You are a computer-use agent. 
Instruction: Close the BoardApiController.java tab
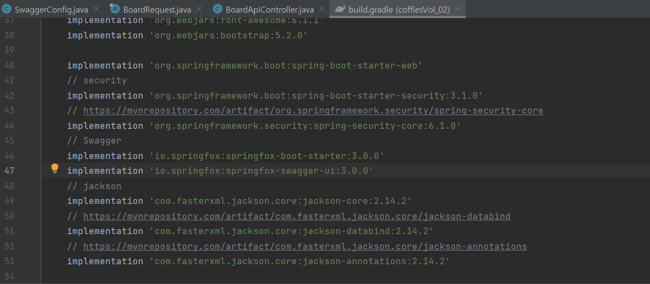(322, 9)
